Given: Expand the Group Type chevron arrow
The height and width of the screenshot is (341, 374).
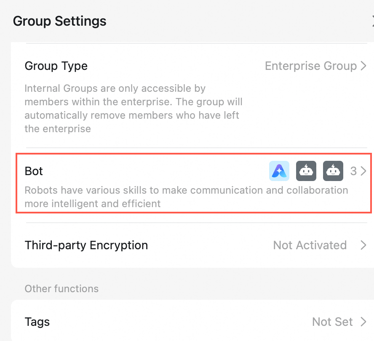Looking at the screenshot, I should pos(363,66).
